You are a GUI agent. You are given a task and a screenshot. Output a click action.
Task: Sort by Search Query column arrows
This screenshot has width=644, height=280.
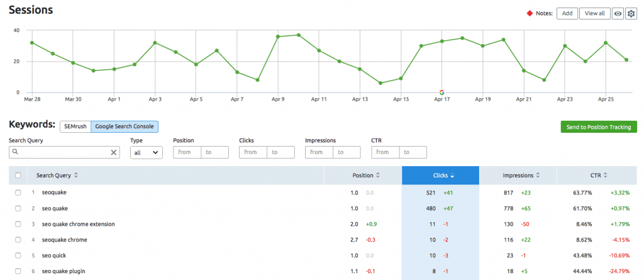click(x=76, y=175)
